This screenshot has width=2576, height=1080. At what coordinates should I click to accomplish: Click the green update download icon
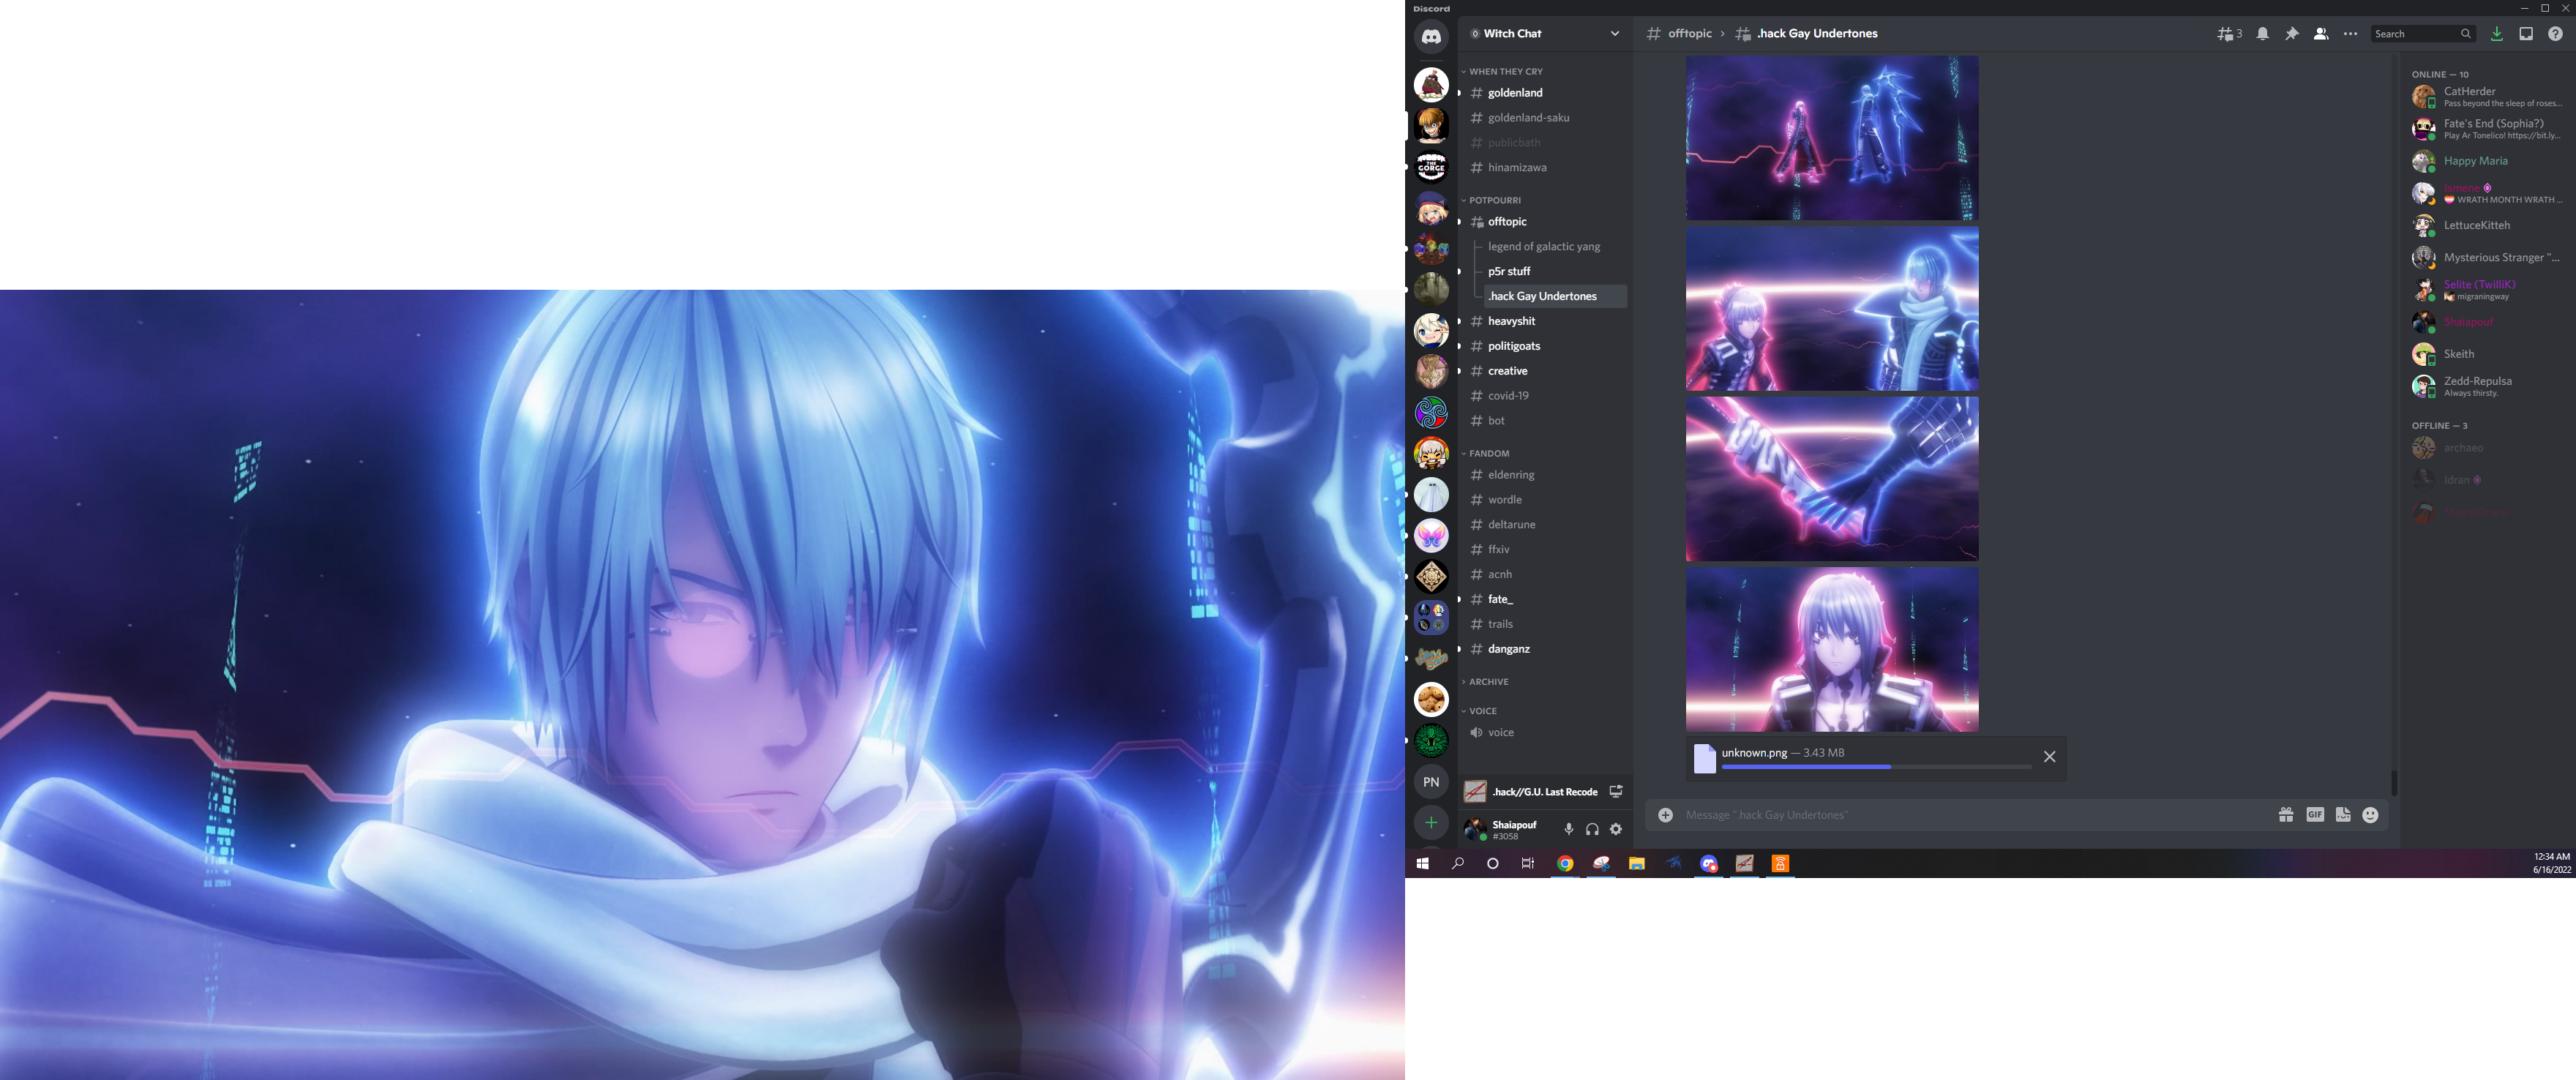coord(2497,34)
